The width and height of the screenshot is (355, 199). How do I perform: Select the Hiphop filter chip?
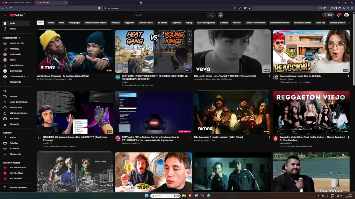[x=189, y=23]
